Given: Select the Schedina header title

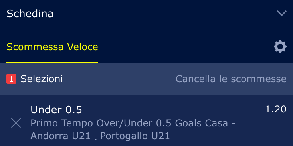Looking at the screenshot, I should click(x=30, y=14).
